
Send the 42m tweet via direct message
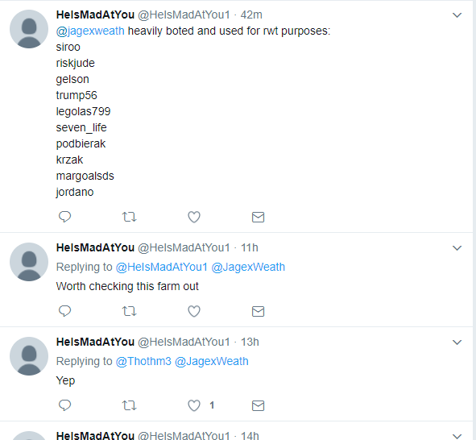[x=258, y=217]
